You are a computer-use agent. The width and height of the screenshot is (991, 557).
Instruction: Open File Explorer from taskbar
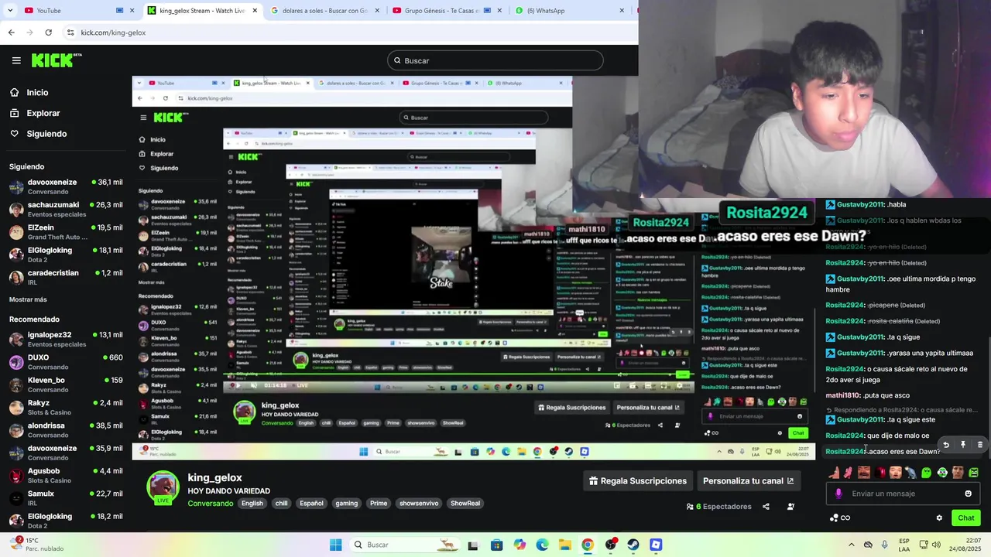[x=565, y=545]
